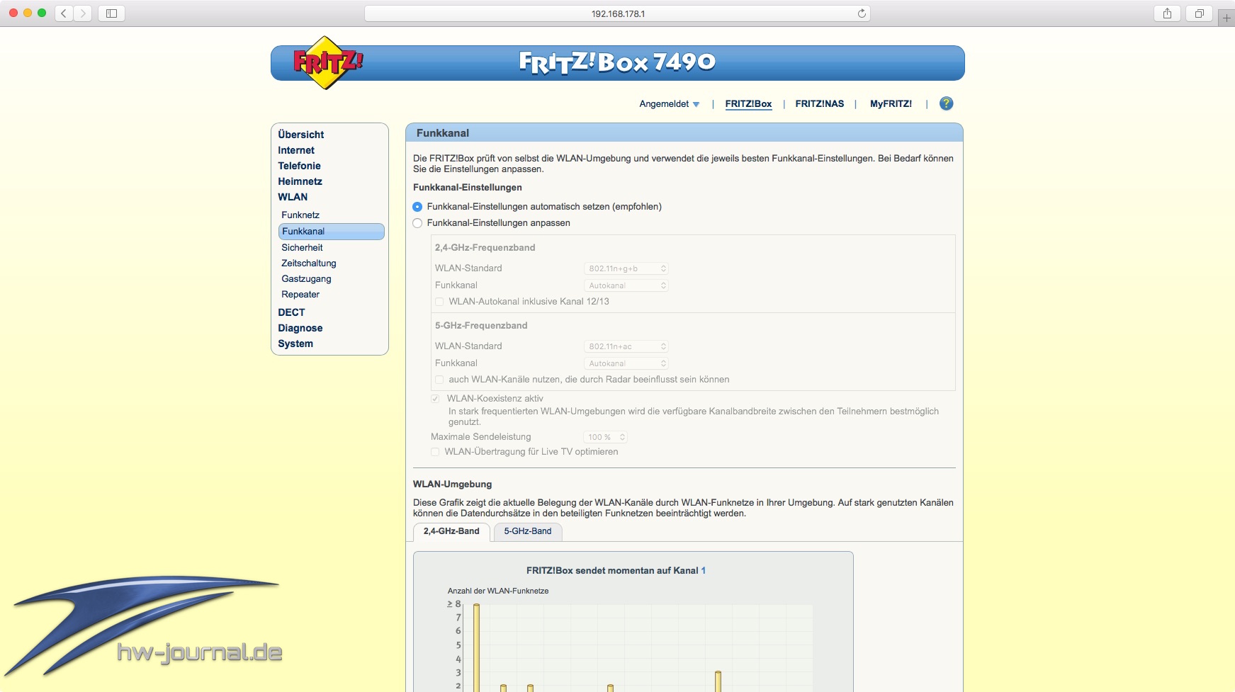Open WLAN menu in sidebar
Viewport: 1235px width, 692px height.
(293, 197)
